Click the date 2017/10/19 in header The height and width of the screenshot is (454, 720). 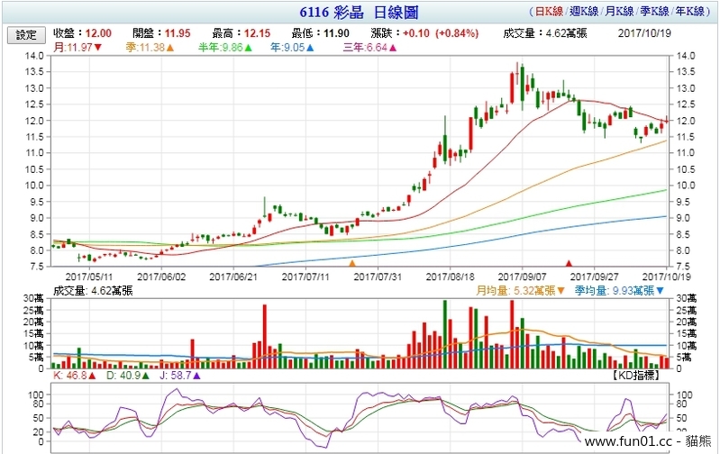[x=644, y=33]
